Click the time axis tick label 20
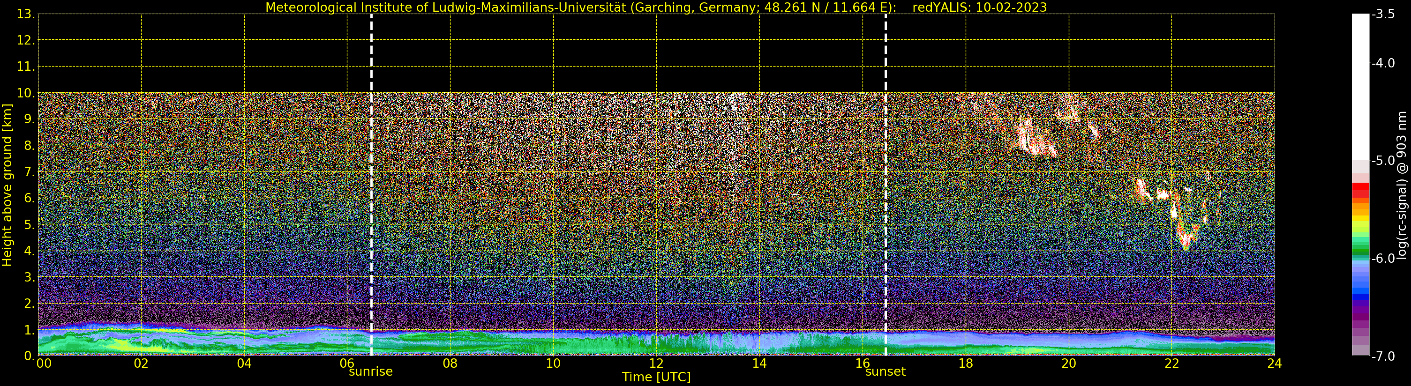 coord(1069,364)
